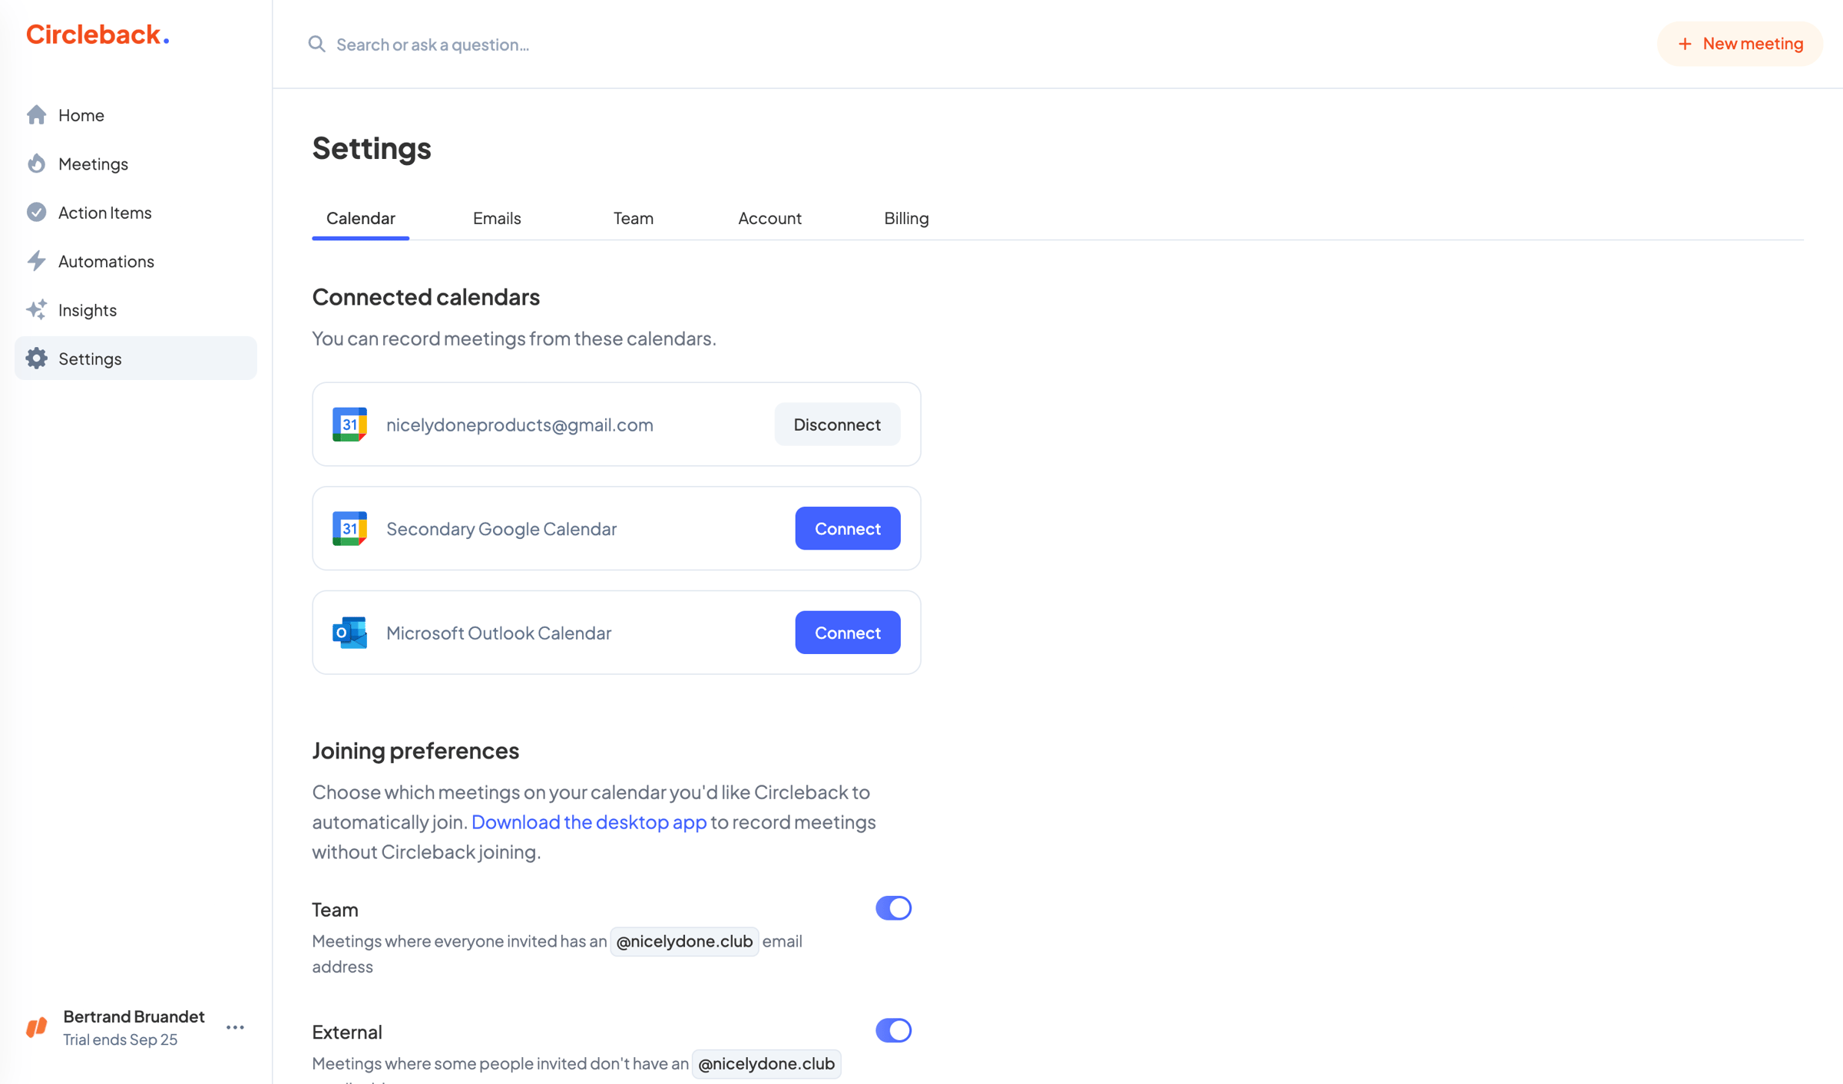
Task: Click the Trial ends Sep 25 text
Action: tap(120, 1039)
